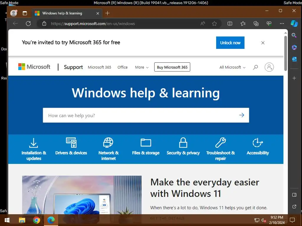
Task: Open Accessibility category
Action: coord(258,147)
